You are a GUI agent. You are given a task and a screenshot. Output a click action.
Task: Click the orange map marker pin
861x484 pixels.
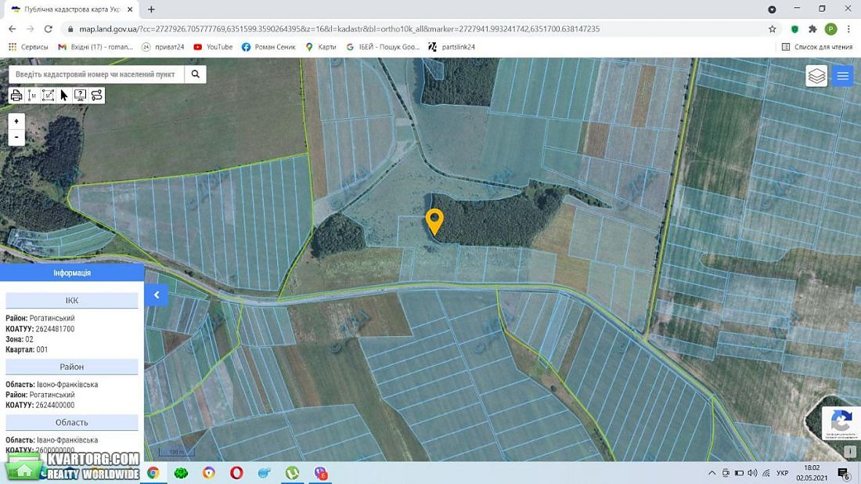[x=434, y=222]
